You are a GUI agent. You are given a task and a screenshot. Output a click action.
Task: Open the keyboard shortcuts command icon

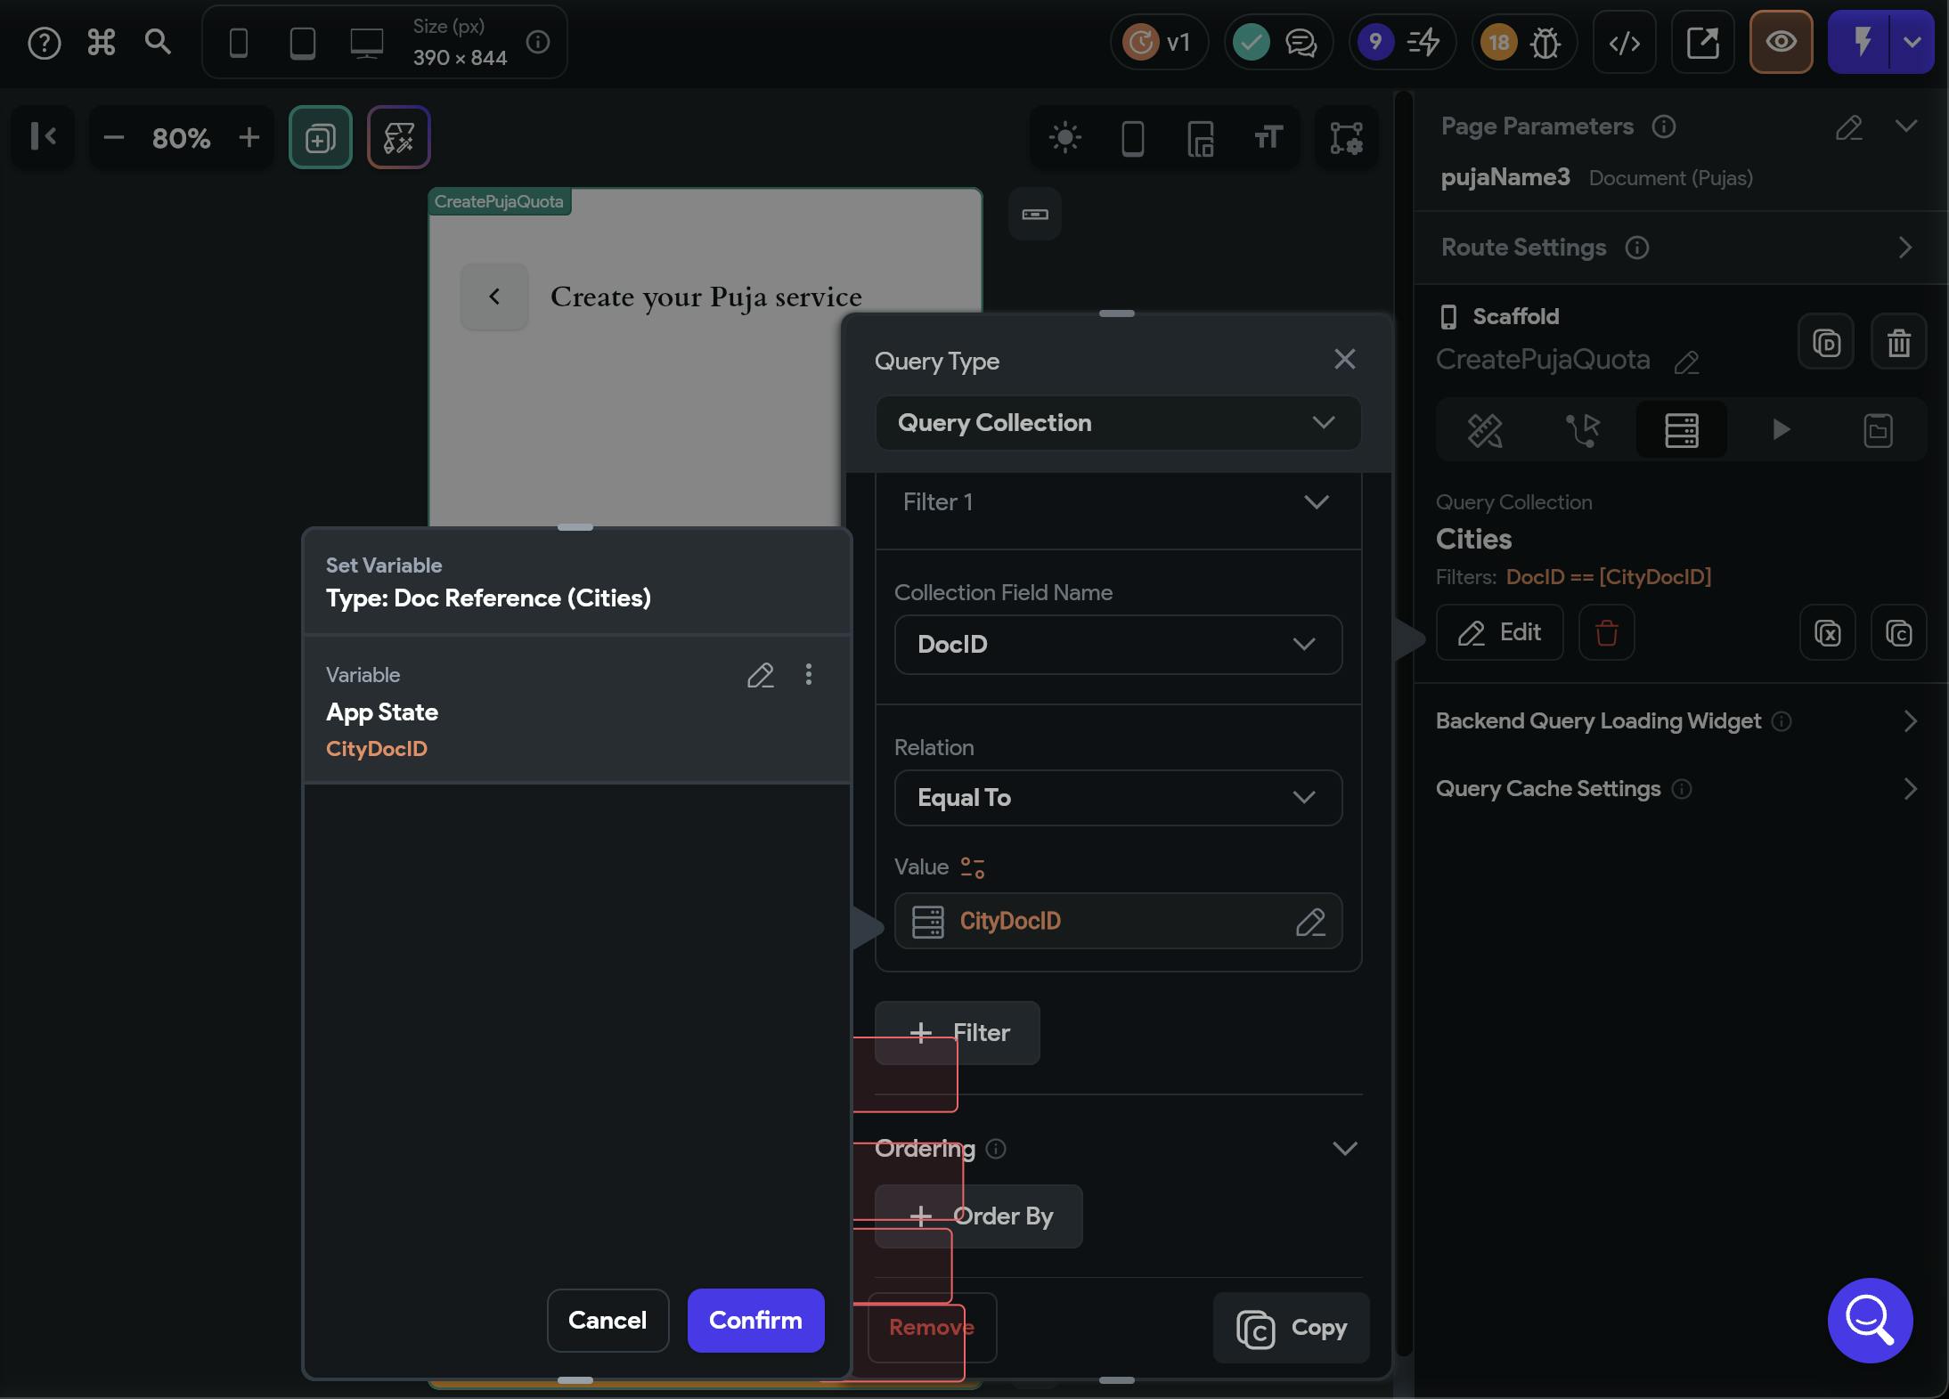point(102,42)
